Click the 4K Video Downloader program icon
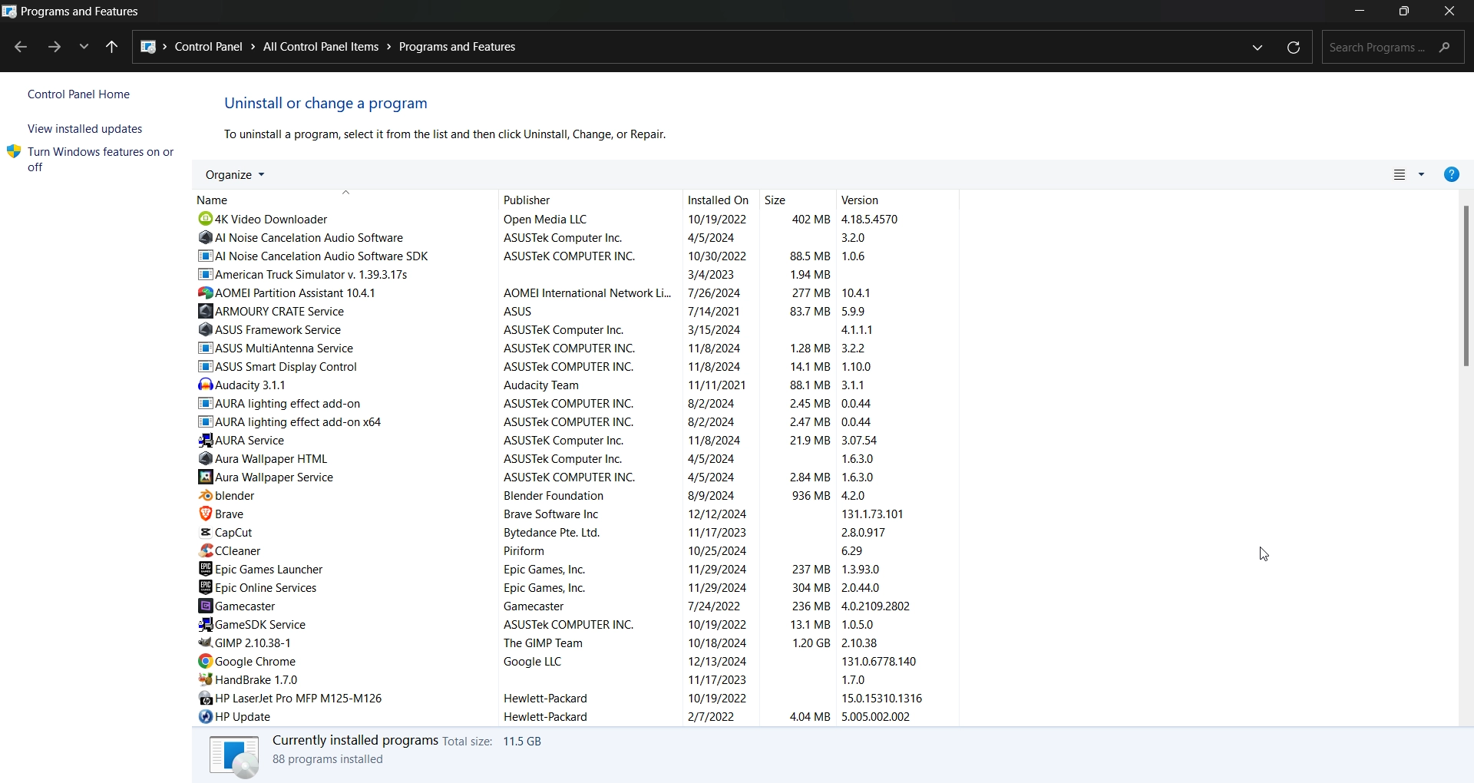 [205, 219]
